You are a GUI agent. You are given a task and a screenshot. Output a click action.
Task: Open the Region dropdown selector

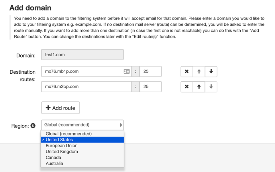pyautogui.click(x=82, y=125)
